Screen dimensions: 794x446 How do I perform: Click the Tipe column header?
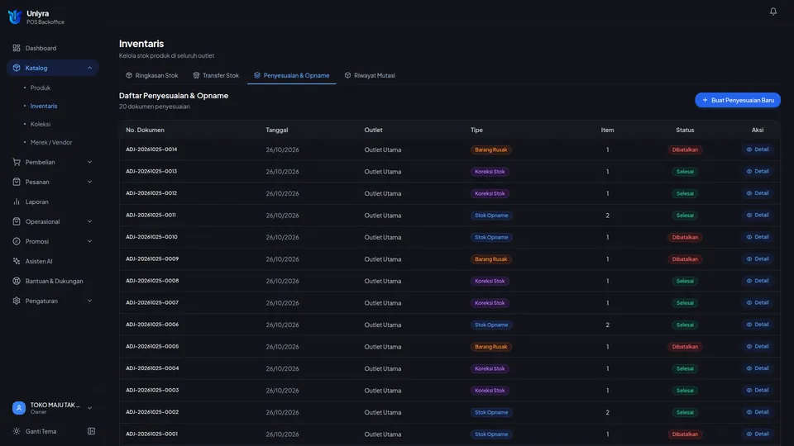(476, 130)
